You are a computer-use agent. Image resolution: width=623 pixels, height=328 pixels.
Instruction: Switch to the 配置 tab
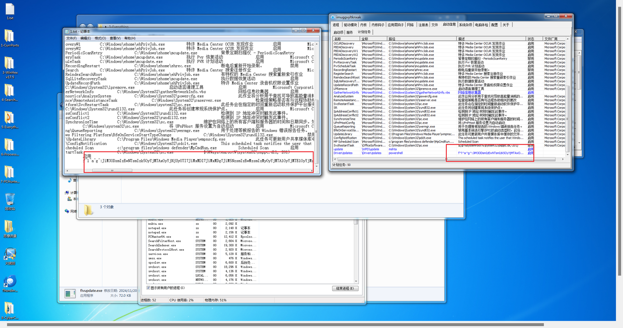coord(495,25)
